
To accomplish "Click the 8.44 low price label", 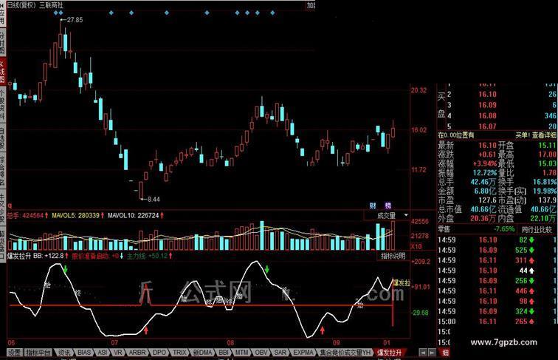I will tap(154, 200).
